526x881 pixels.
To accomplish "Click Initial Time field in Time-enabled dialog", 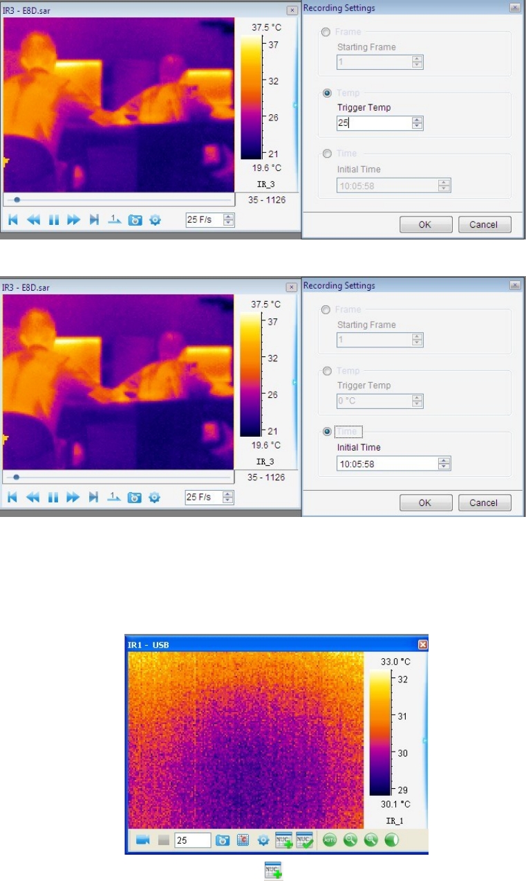I will click(393, 464).
